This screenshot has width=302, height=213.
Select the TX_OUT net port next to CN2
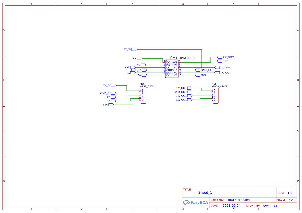pyautogui.click(x=190, y=96)
